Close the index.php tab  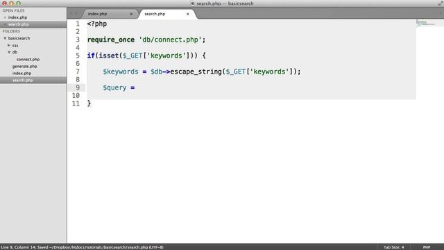click(x=131, y=14)
